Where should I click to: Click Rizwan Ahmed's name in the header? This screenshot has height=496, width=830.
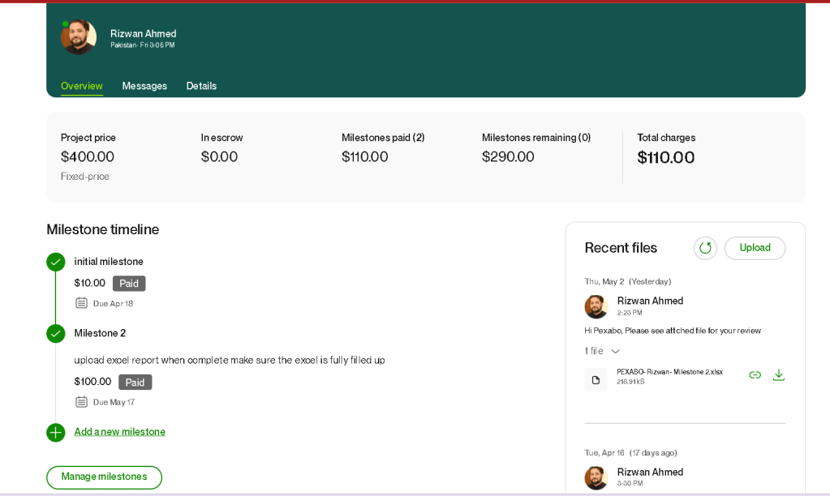[x=144, y=33]
